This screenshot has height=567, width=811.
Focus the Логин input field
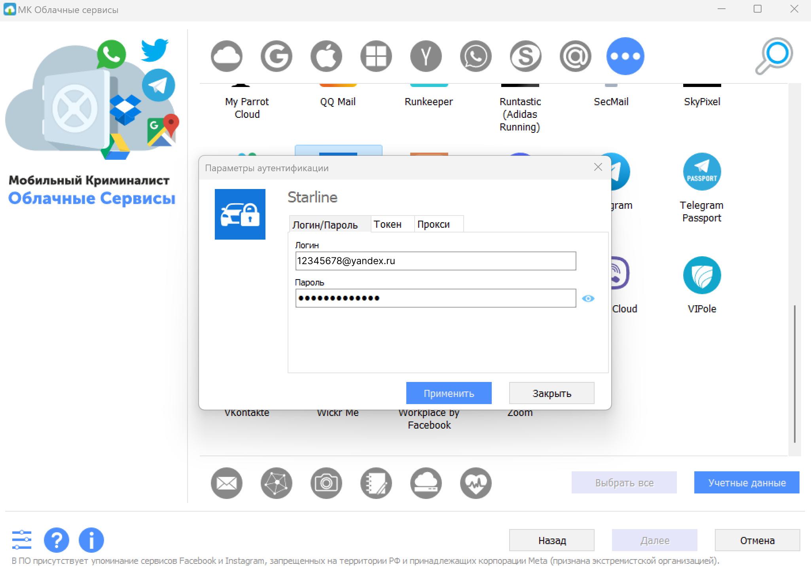coord(436,261)
